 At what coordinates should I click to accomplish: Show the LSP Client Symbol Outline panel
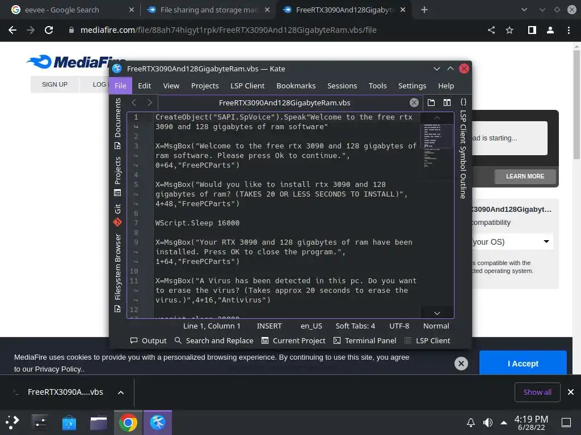pos(463,154)
